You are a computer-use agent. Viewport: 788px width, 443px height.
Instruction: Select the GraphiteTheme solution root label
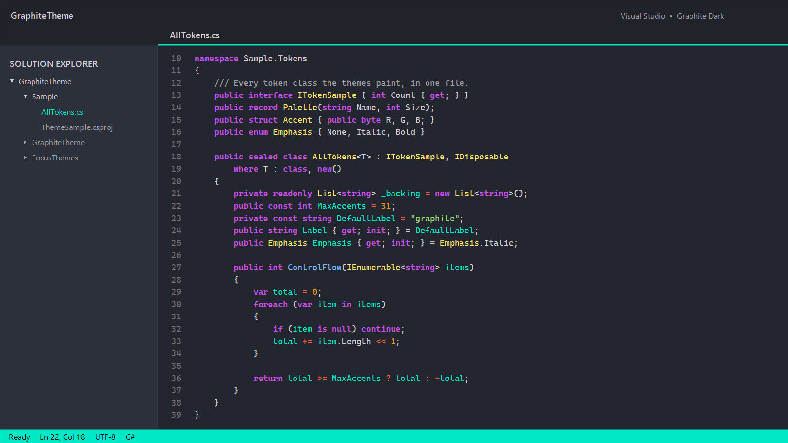coord(45,82)
